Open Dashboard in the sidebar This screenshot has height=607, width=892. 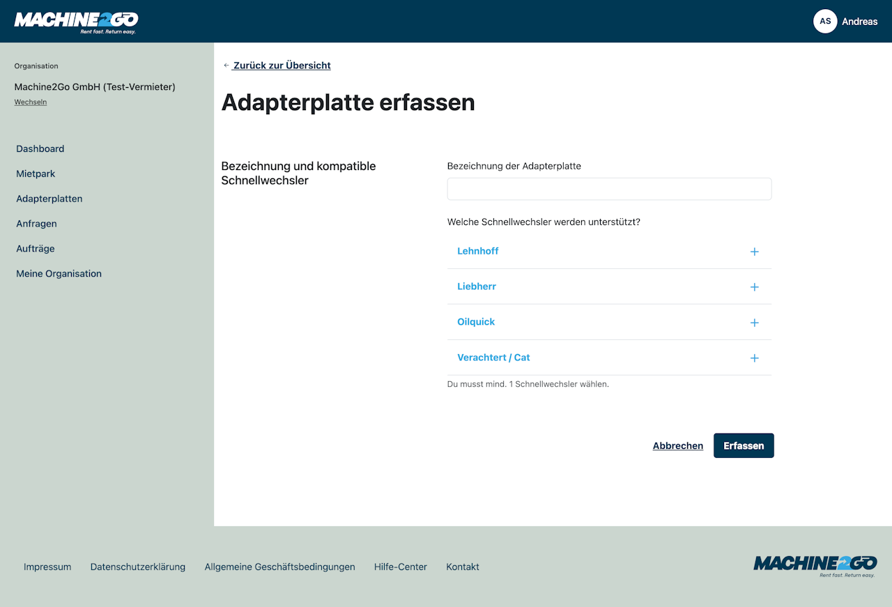tap(40, 148)
